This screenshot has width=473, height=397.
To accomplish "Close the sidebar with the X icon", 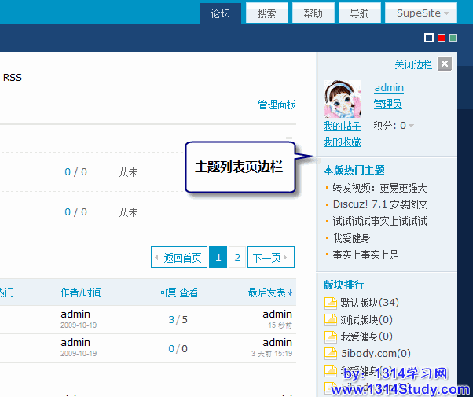I will pyautogui.click(x=445, y=64).
